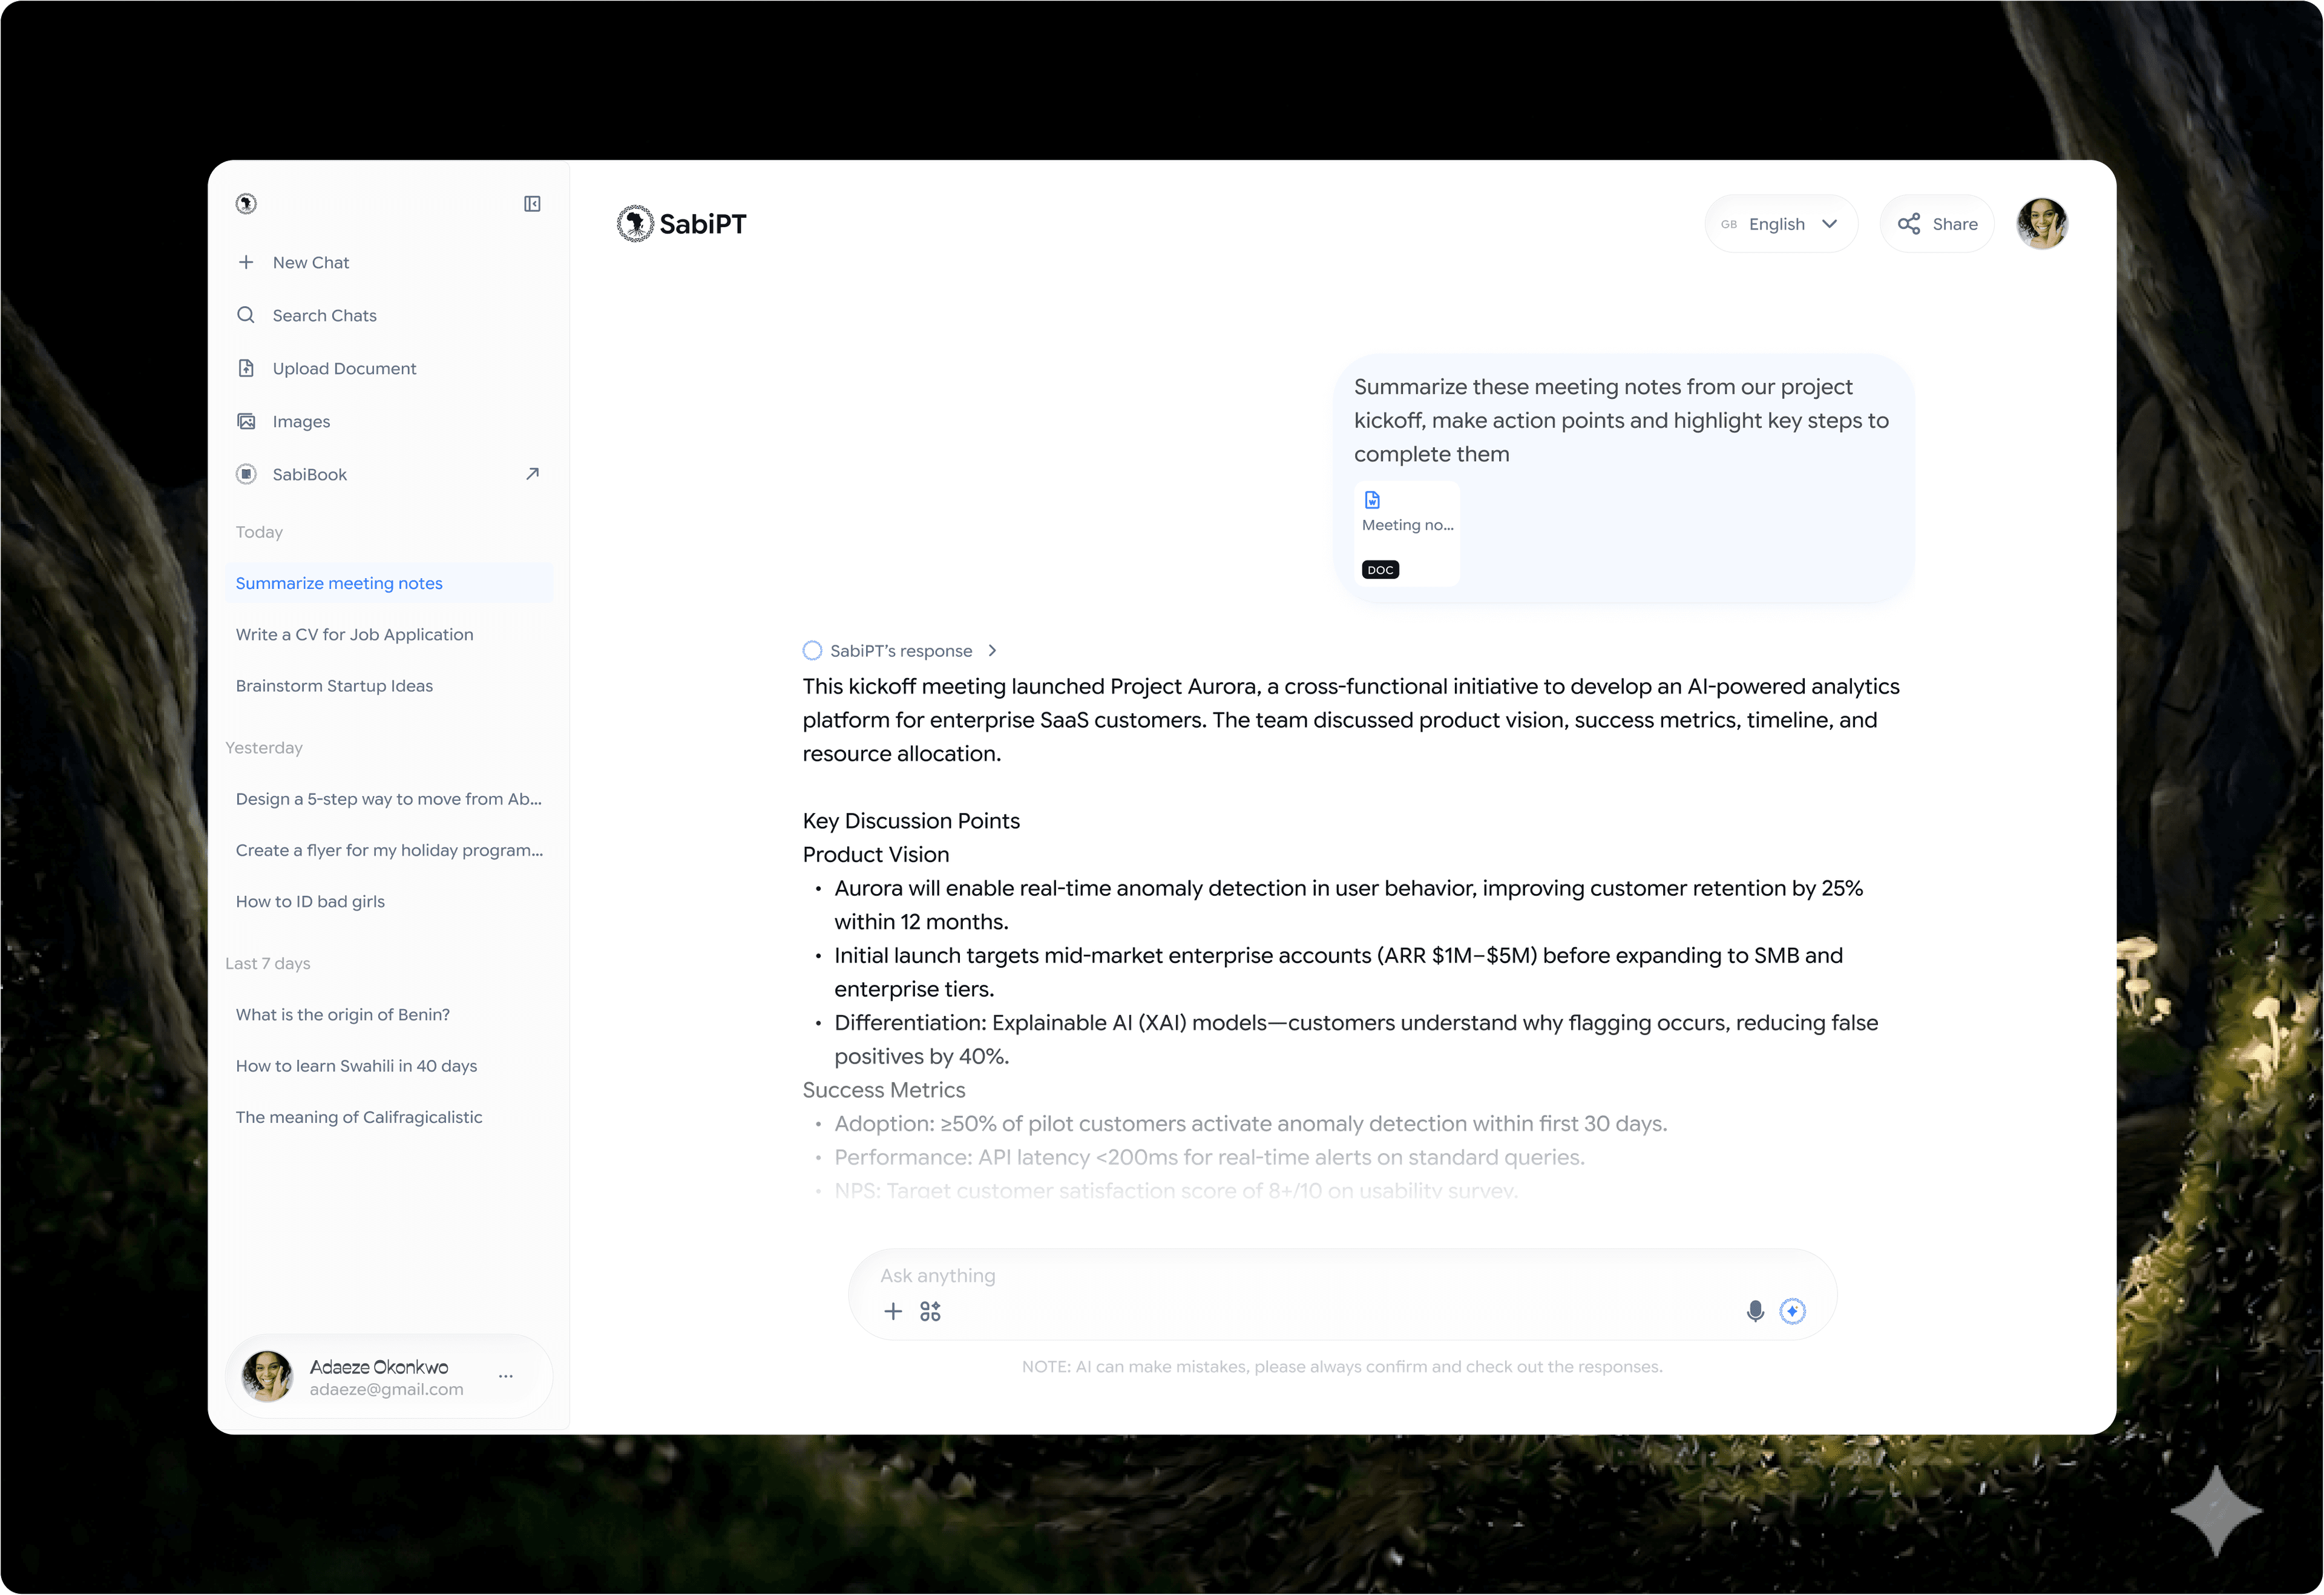Open What is the origin of Benin chat
Screen dimensions: 2324x1595
(389, 1015)
